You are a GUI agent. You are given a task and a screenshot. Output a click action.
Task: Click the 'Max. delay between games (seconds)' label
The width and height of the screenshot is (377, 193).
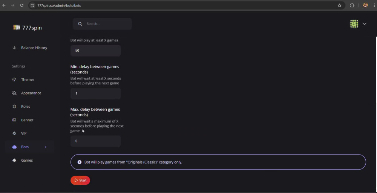95,112
